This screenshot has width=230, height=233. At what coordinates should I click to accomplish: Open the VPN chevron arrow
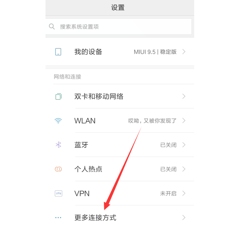click(184, 193)
